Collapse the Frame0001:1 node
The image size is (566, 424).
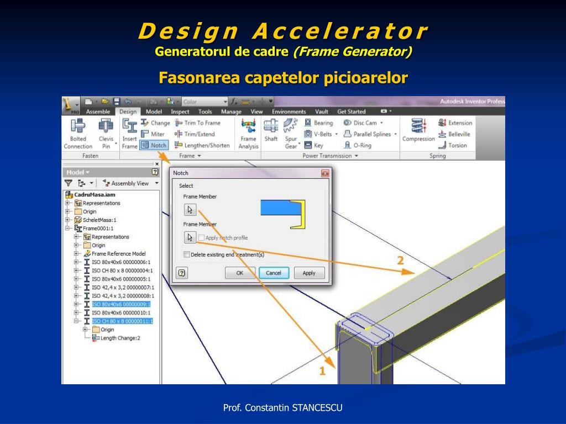67,228
